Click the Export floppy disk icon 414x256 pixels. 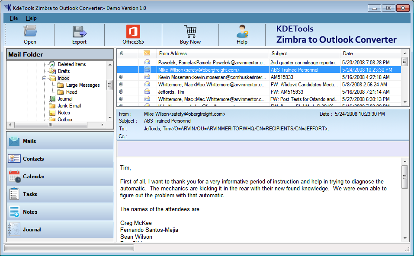tap(79, 32)
